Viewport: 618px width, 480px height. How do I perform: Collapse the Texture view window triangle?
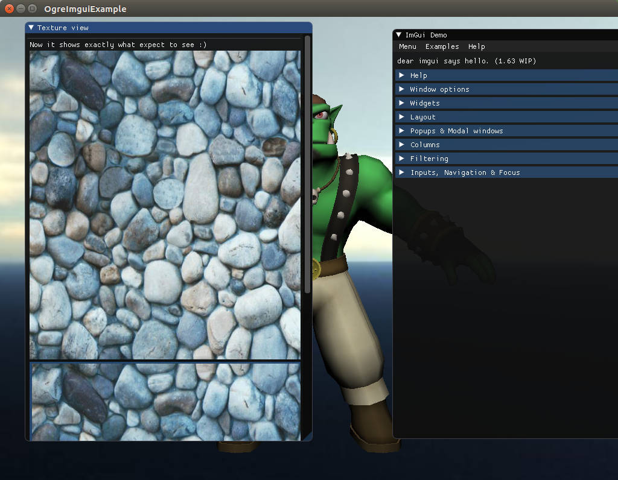(x=31, y=28)
